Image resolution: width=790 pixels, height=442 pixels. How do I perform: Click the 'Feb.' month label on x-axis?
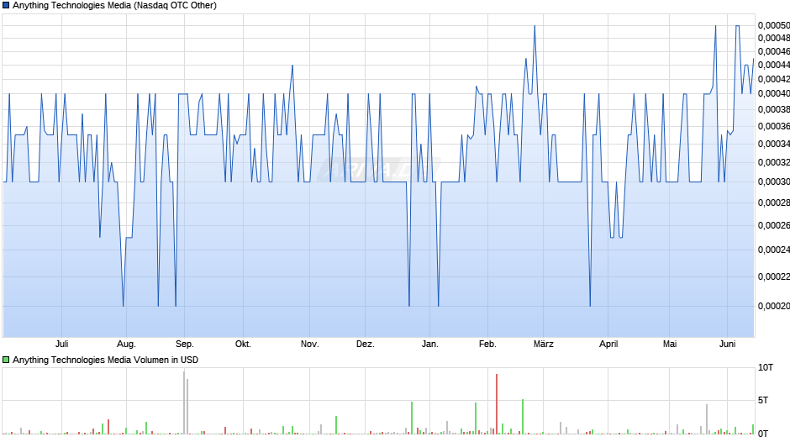(x=487, y=344)
